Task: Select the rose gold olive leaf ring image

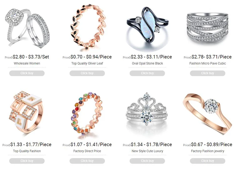Action: click(88, 26)
